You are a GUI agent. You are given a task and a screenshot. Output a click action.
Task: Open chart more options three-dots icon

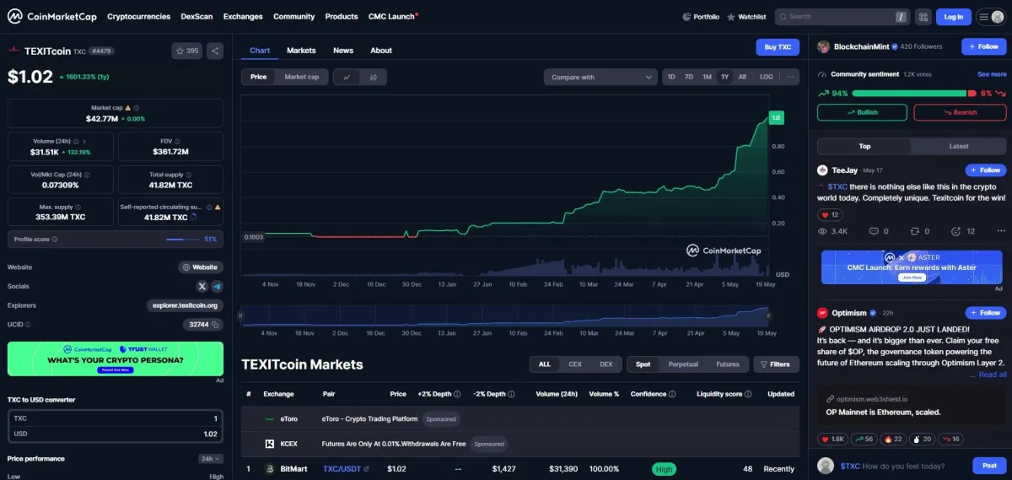coord(790,77)
